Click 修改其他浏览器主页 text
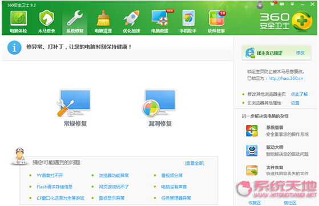319x206 pixels. coord(266,94)
